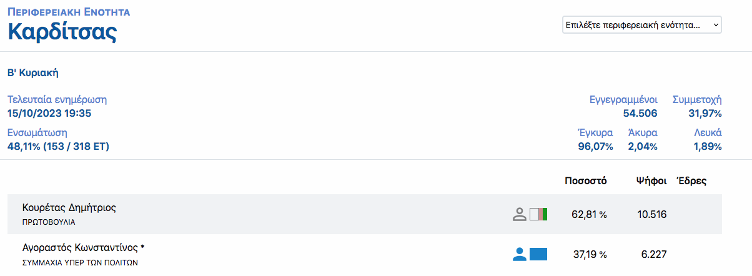752x276 pixels.
Task: Click the Περιφερειακή Ενότητα heading
Action: coord(69,12)
